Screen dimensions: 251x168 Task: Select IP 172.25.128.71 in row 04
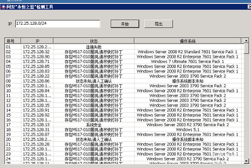36,62
